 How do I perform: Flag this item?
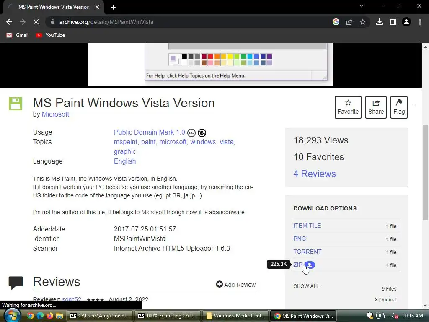[399, 107]
